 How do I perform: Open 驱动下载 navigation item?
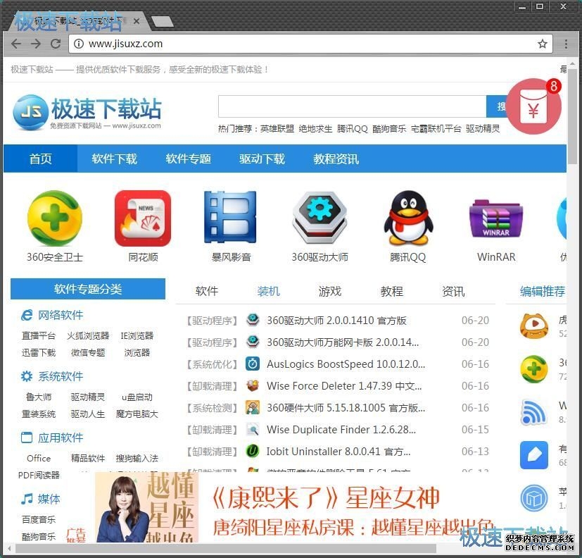pyautogui.click(x=262, y=159)
